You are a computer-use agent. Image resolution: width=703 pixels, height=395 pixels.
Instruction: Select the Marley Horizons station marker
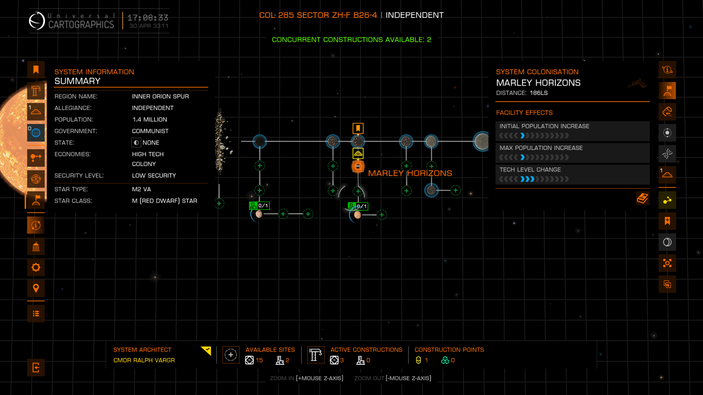tap(358, 166)
